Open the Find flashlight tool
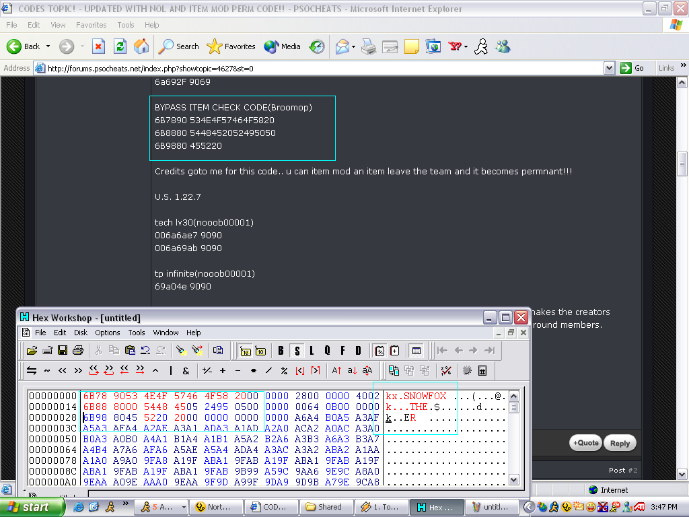This screenshot has width=689, height=517. click(x=180, y=350)
